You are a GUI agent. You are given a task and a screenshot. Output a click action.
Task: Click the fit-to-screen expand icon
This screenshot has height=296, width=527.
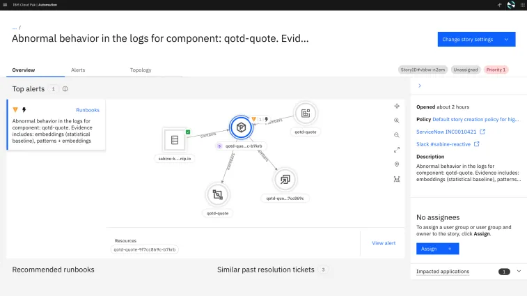(x=397, y=150)
